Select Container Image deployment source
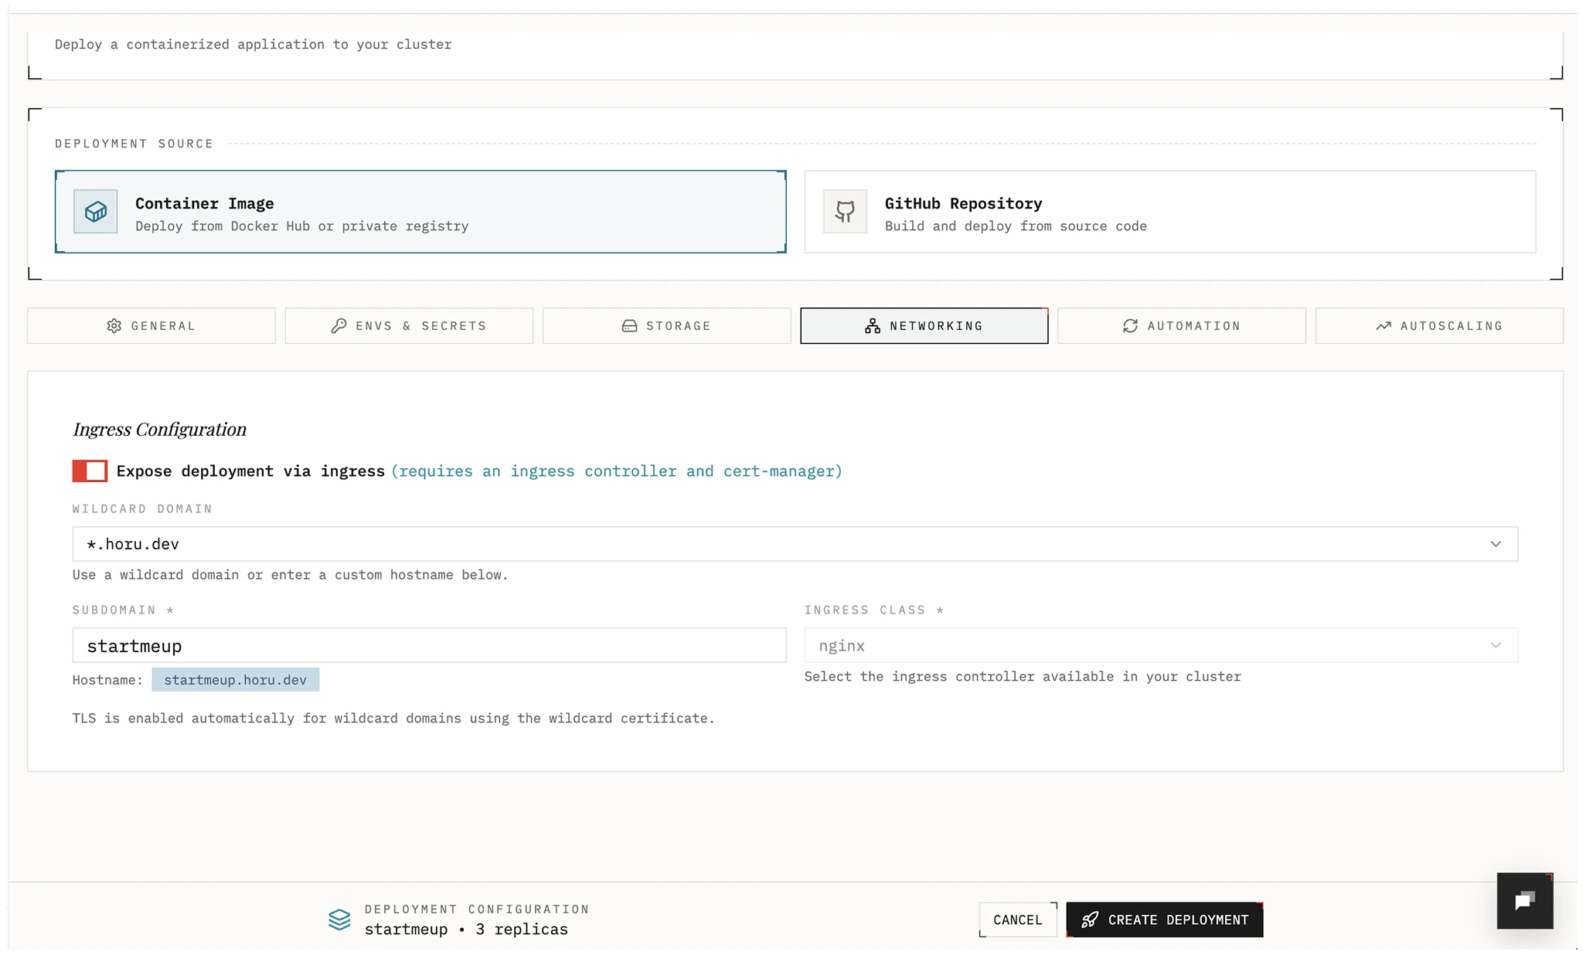The height and width of the screenshot is (955, 1583). 420,212
